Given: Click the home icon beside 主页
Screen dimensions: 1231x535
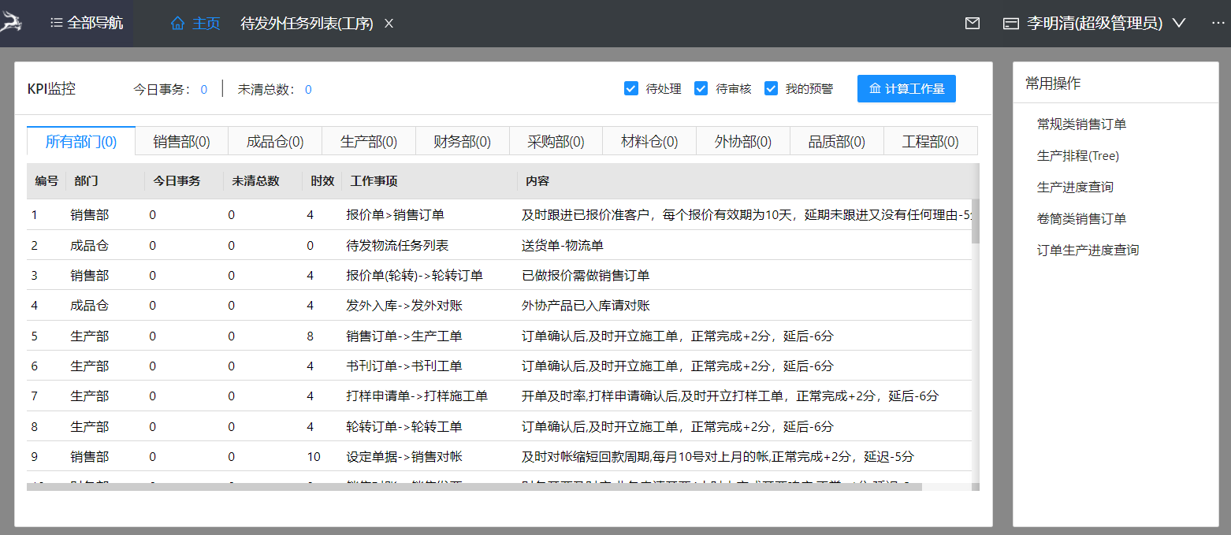Looking at the screenshot, I should pos(177,24).
